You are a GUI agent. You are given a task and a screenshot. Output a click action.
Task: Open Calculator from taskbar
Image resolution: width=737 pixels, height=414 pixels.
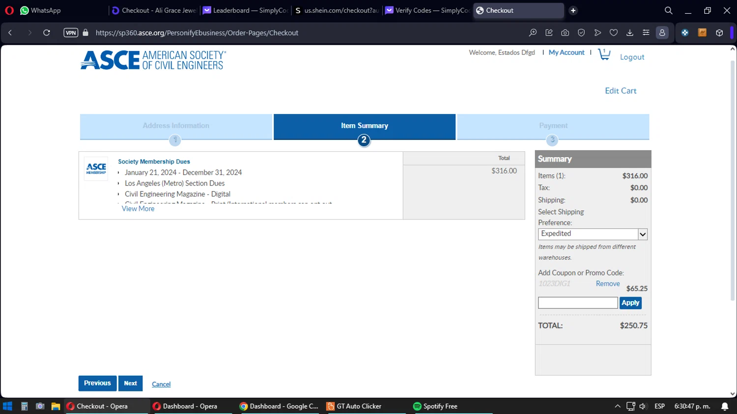(24, 406)
